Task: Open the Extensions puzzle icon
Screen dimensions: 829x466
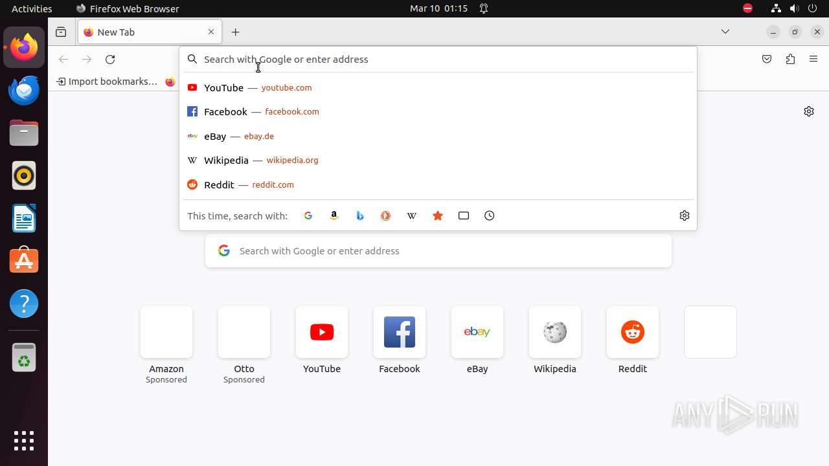Action: click(x=790, y=59)
